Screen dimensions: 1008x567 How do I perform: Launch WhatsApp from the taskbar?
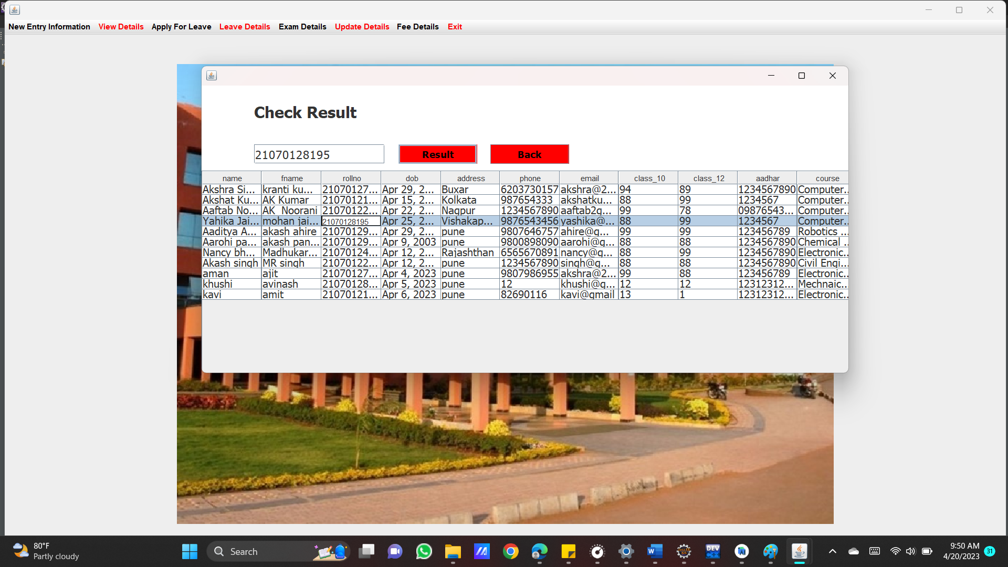[x=424, y=551]
